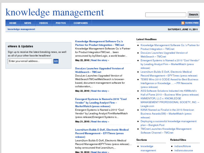Read the story link under DocuLex article
This screenshot has width=204, height=153.
coord(100,91)
